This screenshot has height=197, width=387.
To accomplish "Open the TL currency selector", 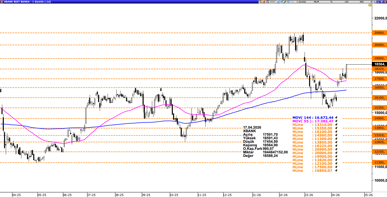I will (331, 2).
